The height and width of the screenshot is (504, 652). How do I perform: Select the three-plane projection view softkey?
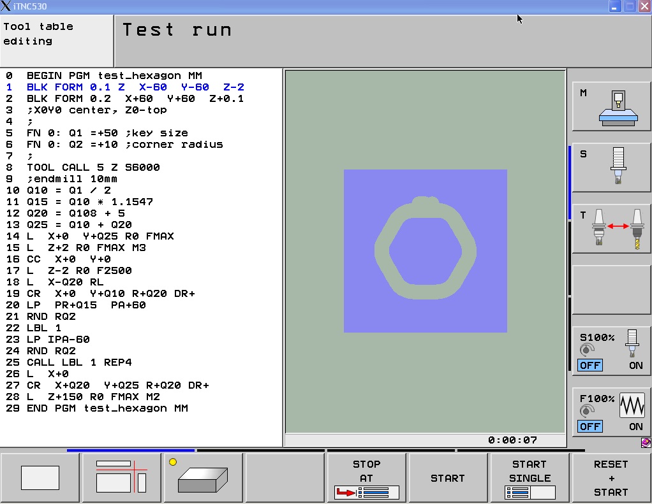[x=121, y=479]
